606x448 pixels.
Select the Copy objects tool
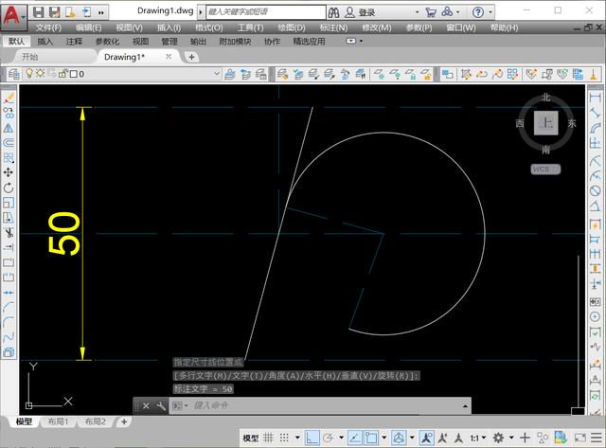point(9,113)
